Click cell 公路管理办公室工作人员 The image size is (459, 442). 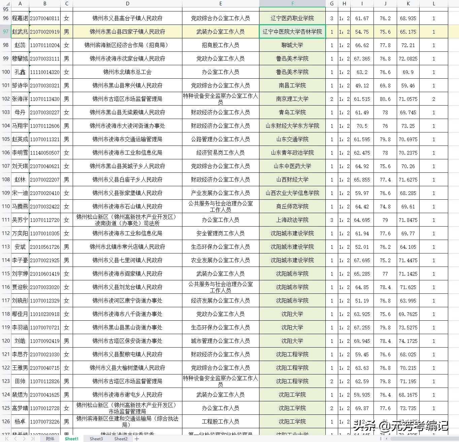[x=220, y=139]
